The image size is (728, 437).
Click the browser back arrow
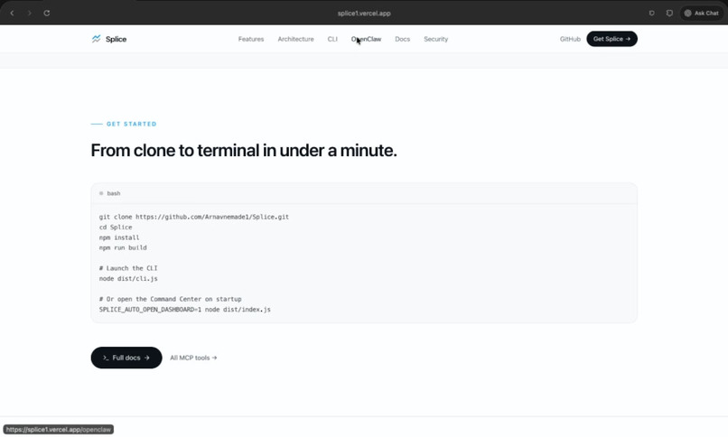pos(12,13)
